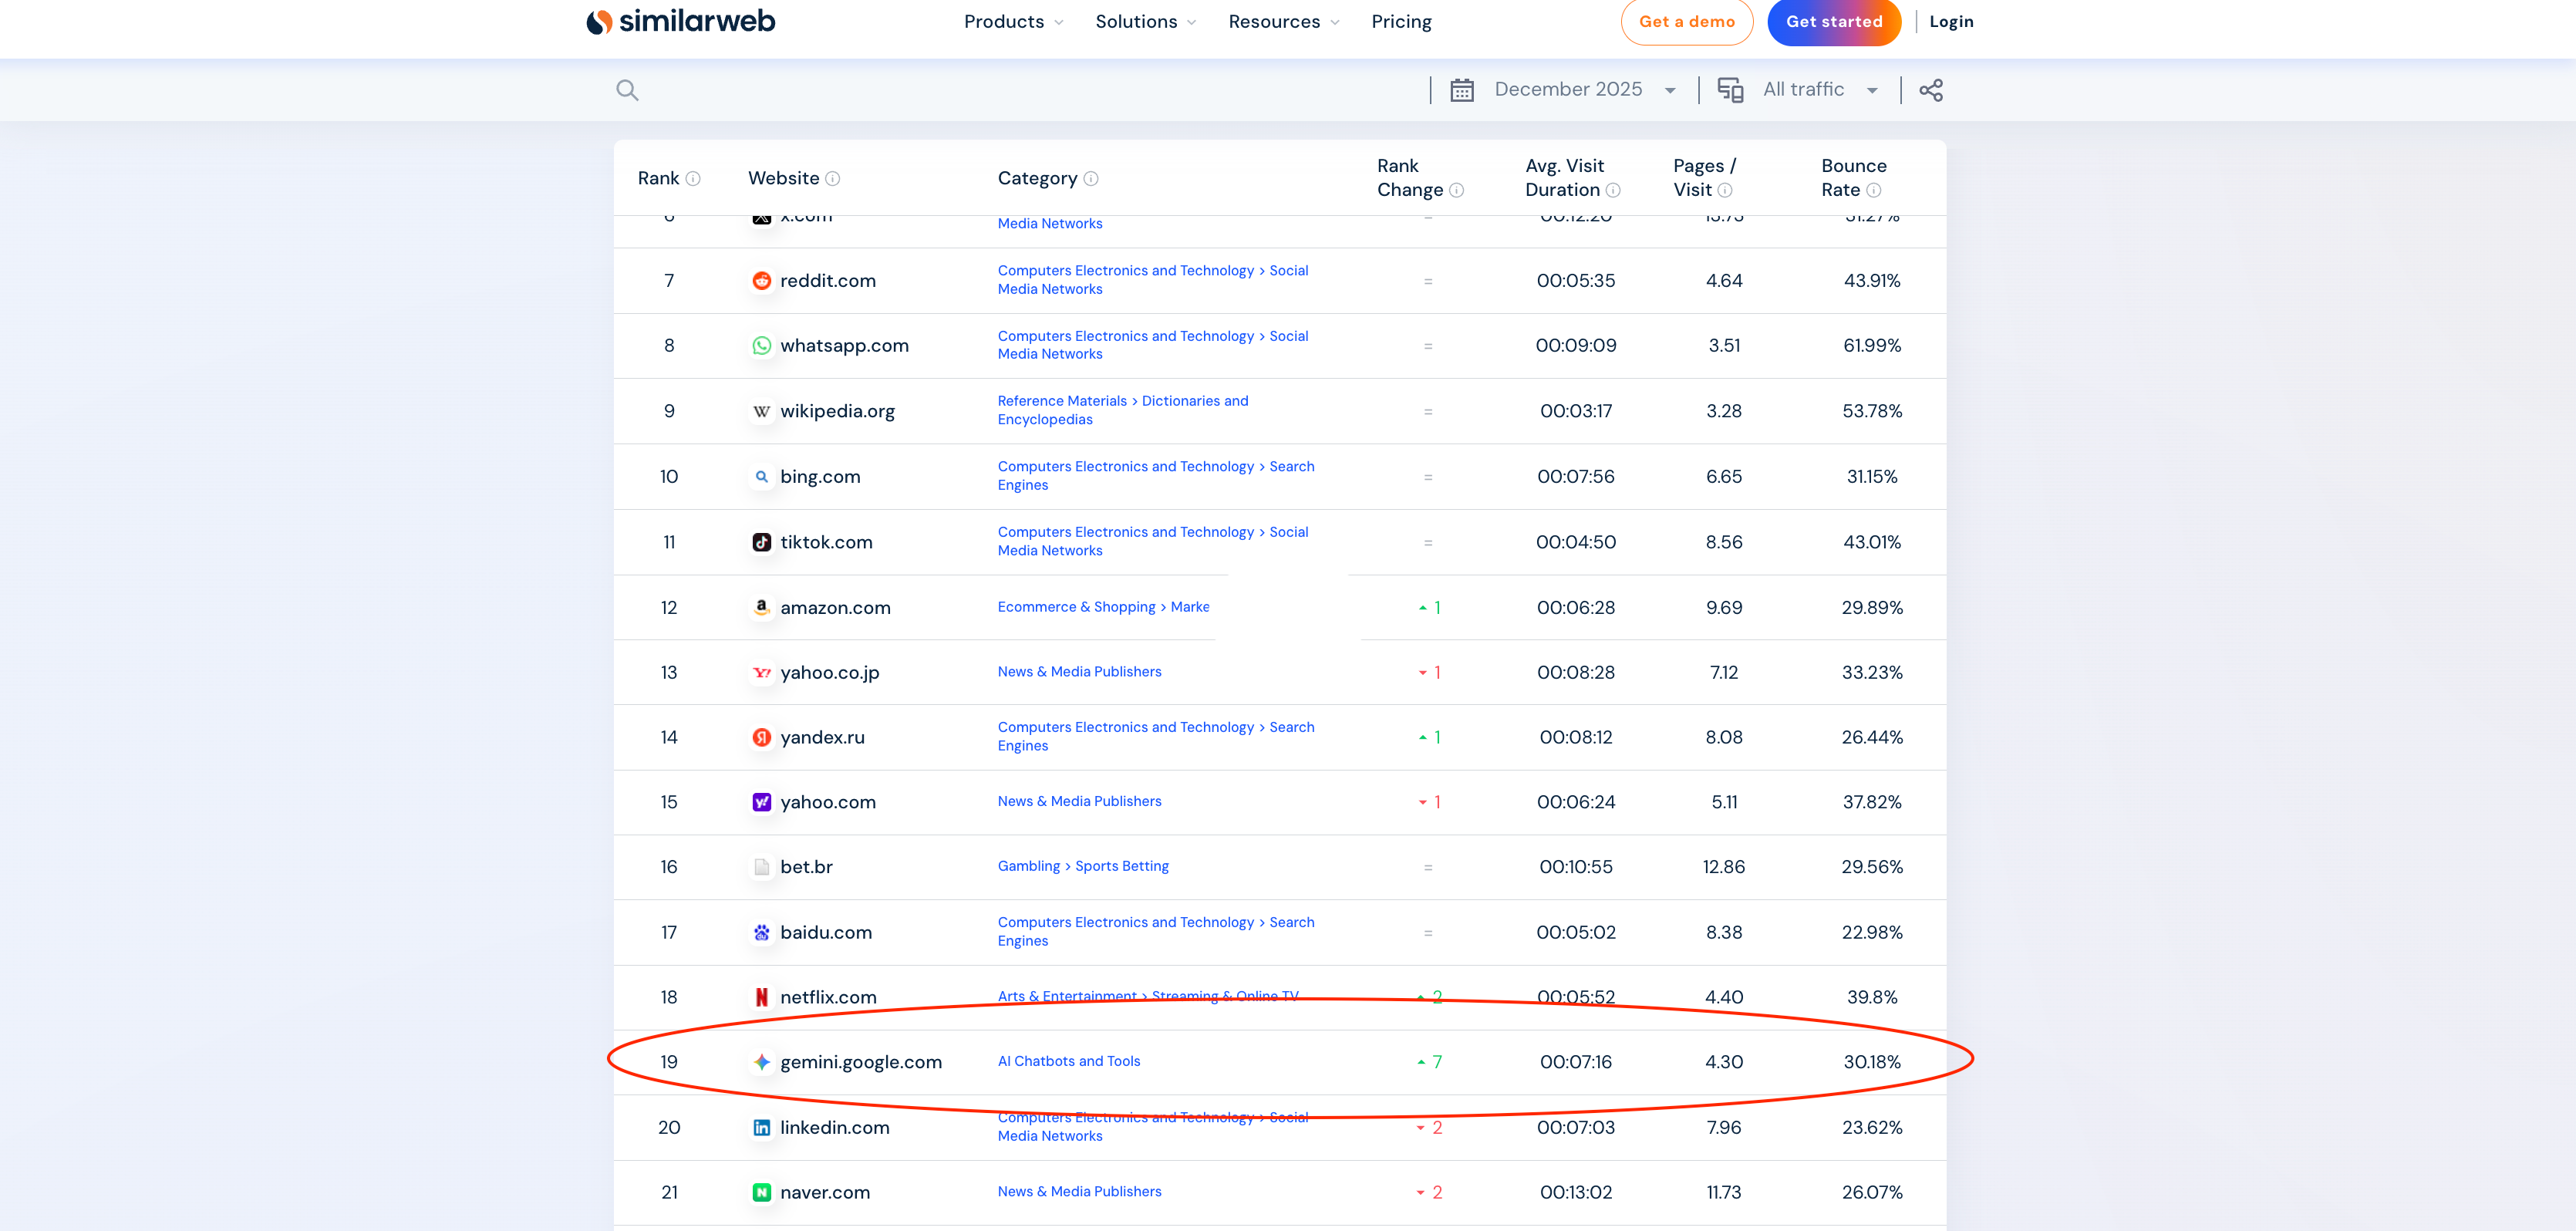Viewport: 2576px width, 1231px height.
Task: Click the calendar icon beside December 2025
Action: coord(1462,90)
